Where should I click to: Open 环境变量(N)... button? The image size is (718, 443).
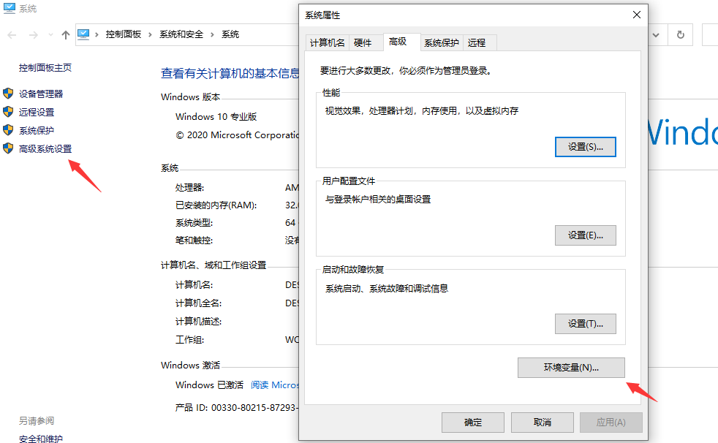click(x=571, y=368)
